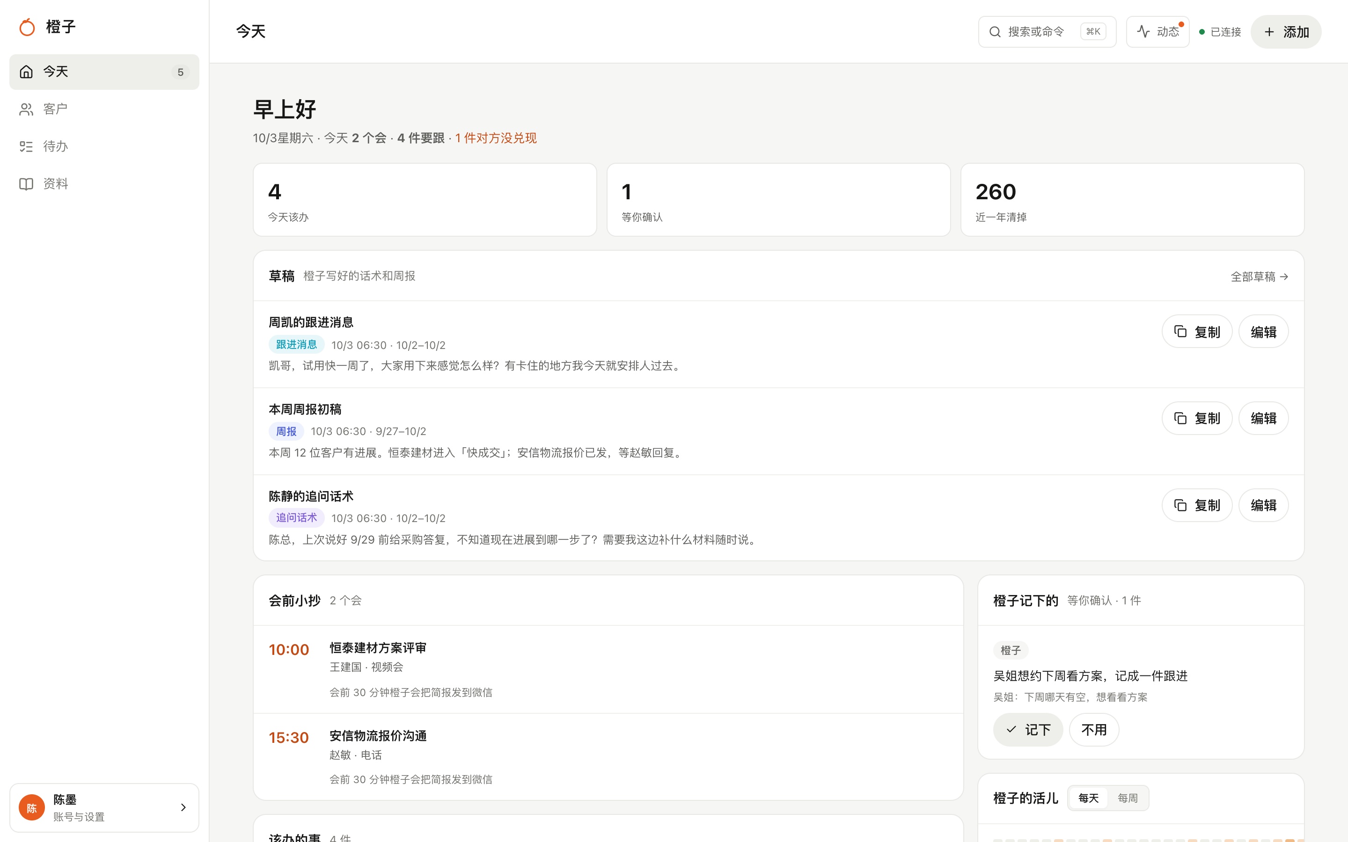Open 周凯的跟进消息 draft title
The height and width of the screenshot is (842, 1348).
[x=311, y=322]
